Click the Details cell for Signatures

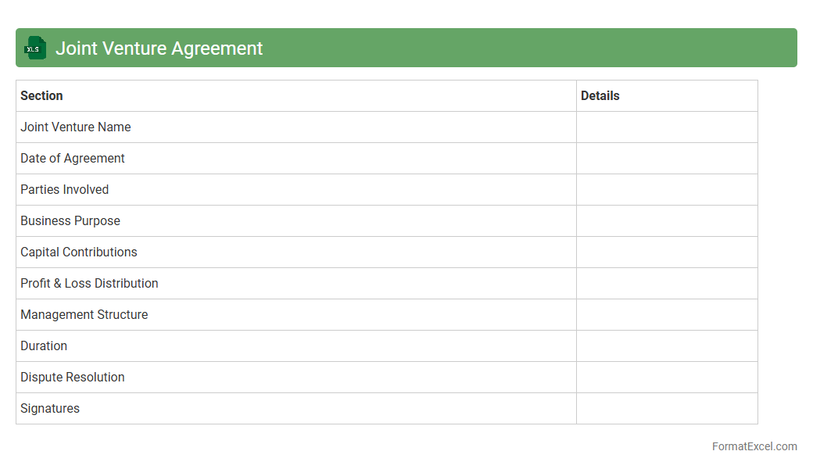coord(667,408)
